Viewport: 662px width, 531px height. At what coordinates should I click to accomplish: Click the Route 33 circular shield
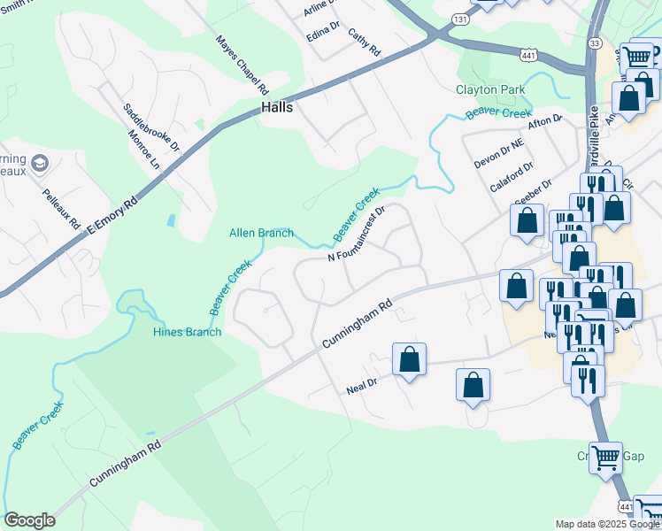(593, 43)
